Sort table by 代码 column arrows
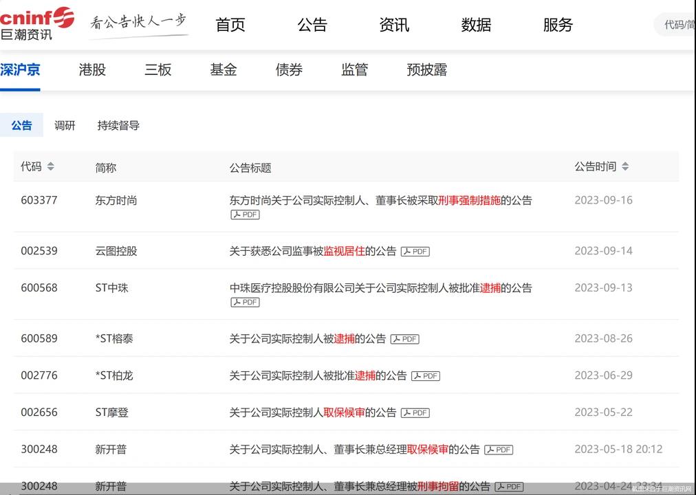 click(50, 166)
